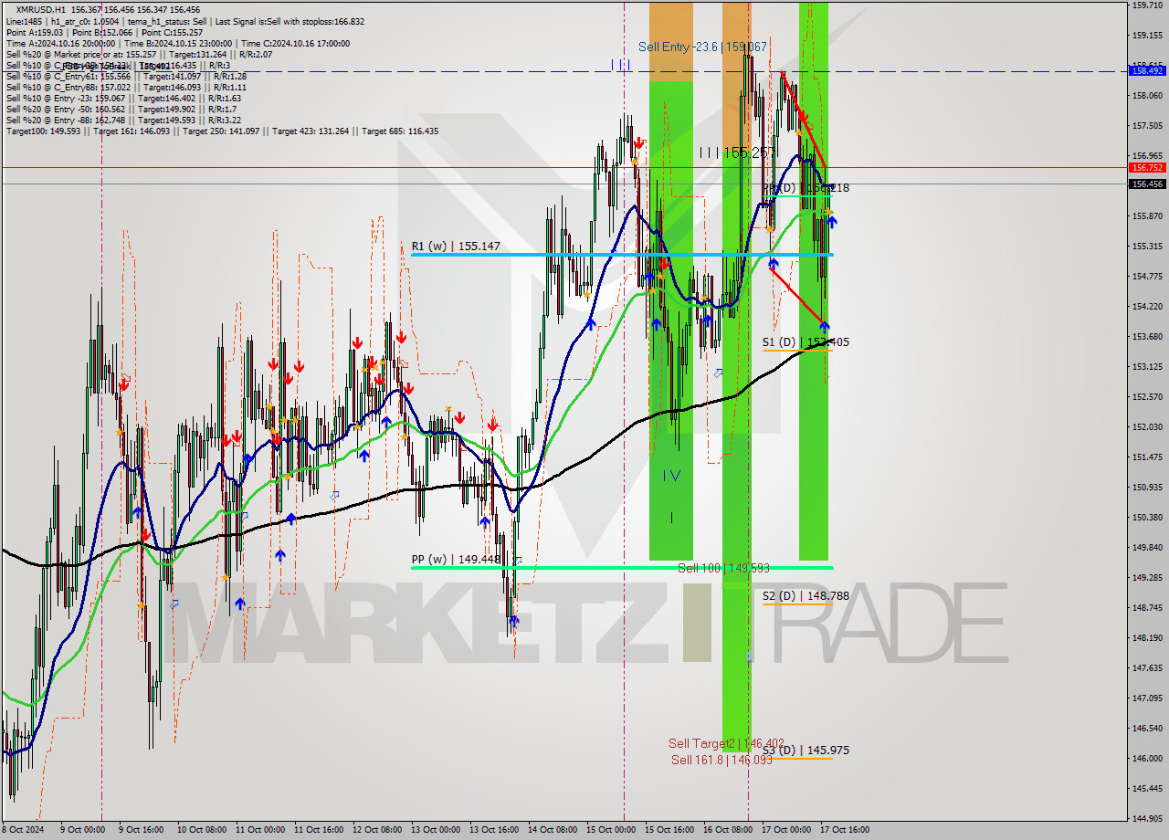Click the 11 Oct 00:00 date label
Screen dimensions: 1169x840
(x=260, y=830)
